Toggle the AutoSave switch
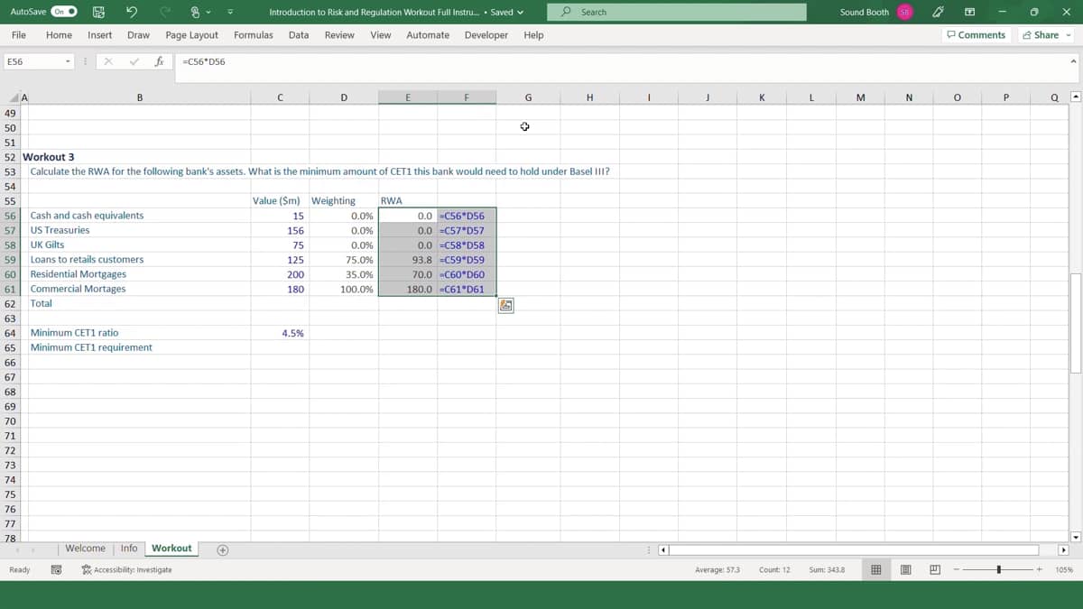Image resolution: width=1083 pixels, height=609 pixels. (64, 12)
